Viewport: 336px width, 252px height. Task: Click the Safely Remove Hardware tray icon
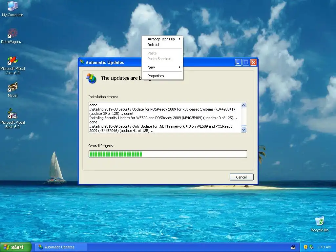(x=312, y=247)
